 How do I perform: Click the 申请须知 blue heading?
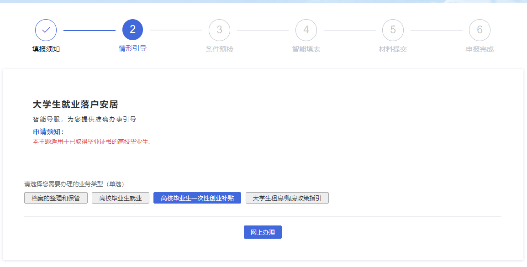tap(48, 132)
